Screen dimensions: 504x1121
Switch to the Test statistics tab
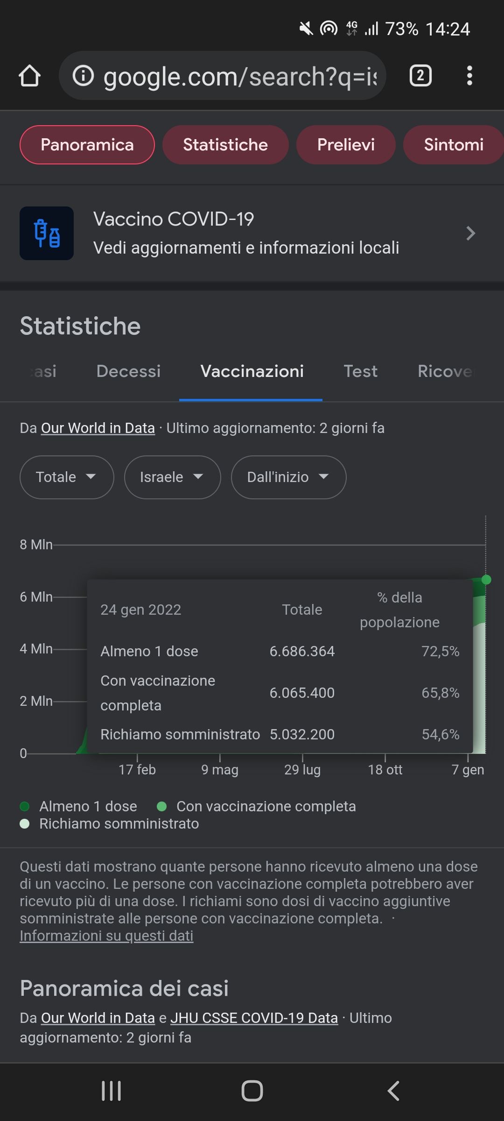click(x=360, y=371)
